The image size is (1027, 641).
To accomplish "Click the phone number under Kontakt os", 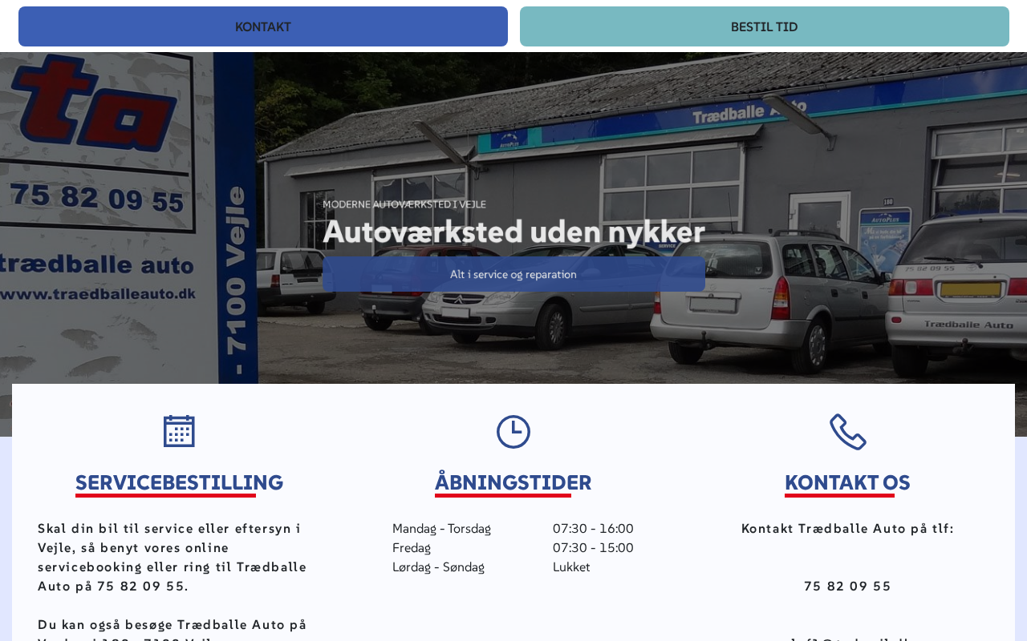I will pyautogui.click(x=847, y=587).
